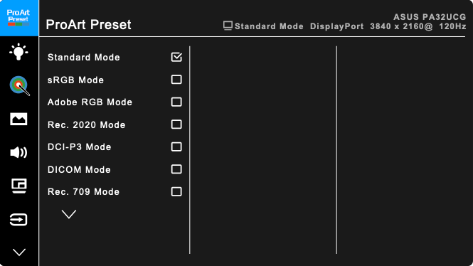Enable the sRGB Mode checkbox

[176, 80]
